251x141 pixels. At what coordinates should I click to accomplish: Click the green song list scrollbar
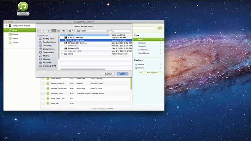point(131,83)
